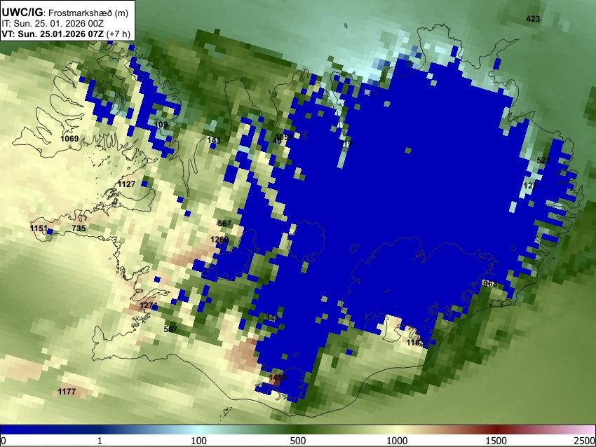Click the 1269 value label
Image resolution: width=596 pixels, height=447 pixels.
219,240
